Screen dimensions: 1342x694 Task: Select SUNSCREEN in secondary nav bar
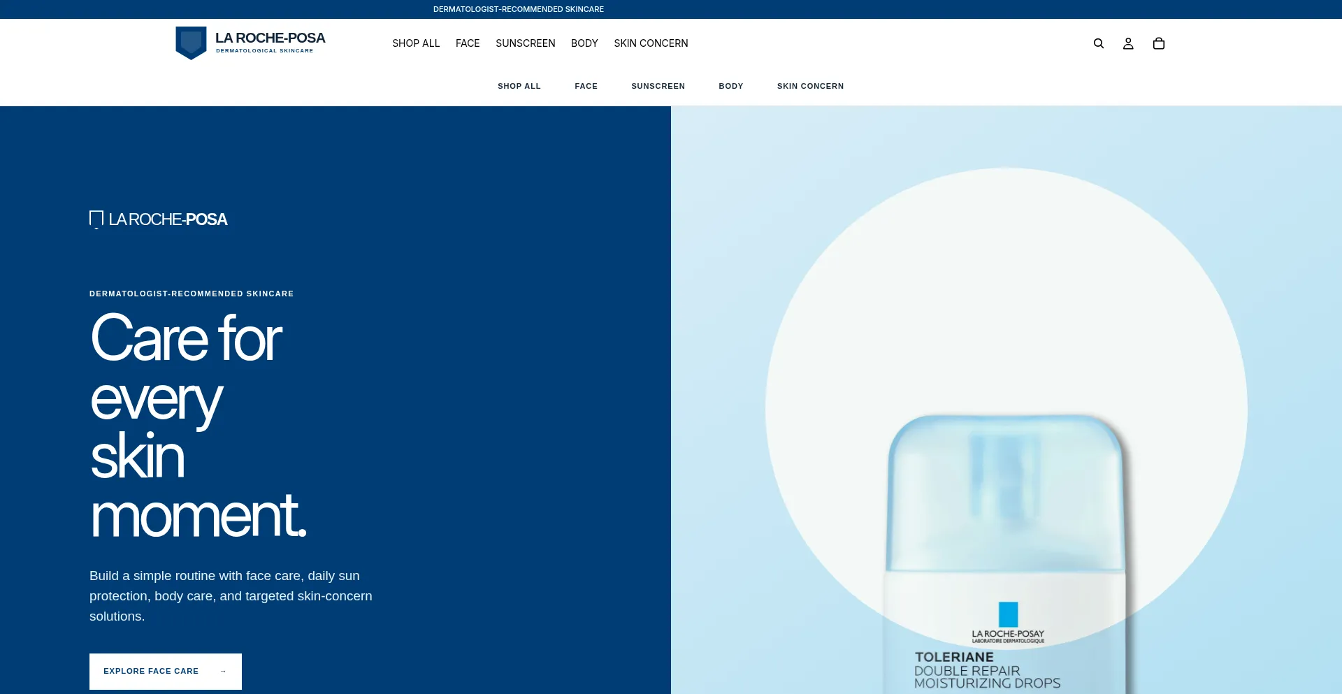click(x=658, y=86)
